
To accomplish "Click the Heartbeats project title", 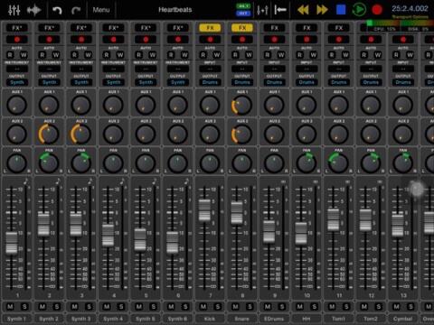I will [175, 10].
